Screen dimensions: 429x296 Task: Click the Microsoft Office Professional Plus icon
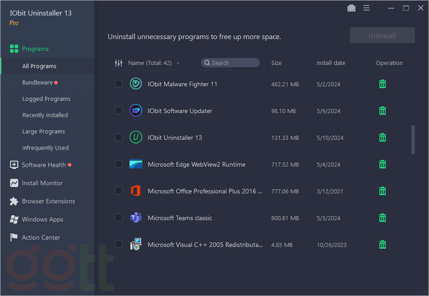[x=136, y=191]
